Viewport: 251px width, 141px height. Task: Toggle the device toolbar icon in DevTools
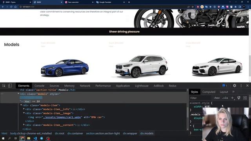click(10, 86)
